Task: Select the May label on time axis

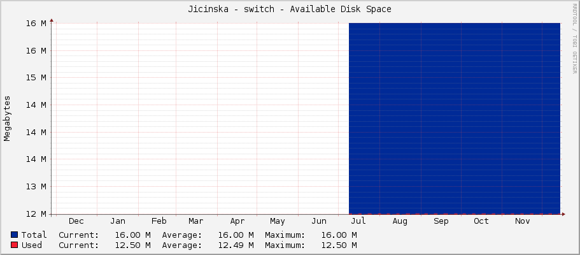Action: [x=277, y=221]
